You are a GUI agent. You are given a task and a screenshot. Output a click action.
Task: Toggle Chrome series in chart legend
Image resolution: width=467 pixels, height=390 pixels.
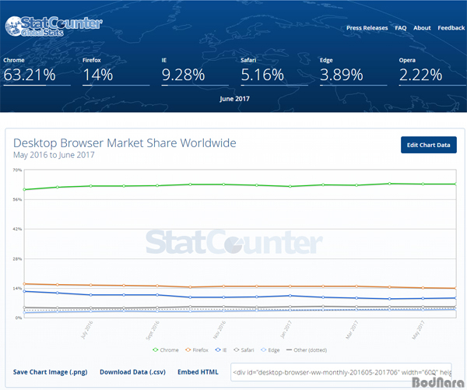pos(166,350)
